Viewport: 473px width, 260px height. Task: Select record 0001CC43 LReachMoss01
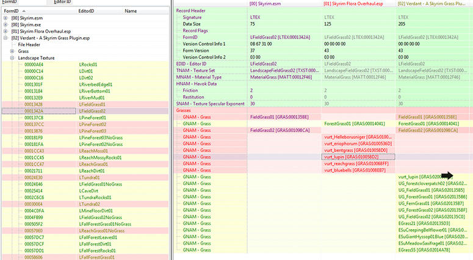85,151
